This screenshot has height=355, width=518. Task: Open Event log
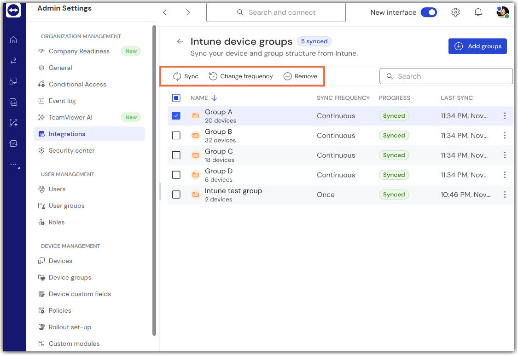[x=89, y=101]
